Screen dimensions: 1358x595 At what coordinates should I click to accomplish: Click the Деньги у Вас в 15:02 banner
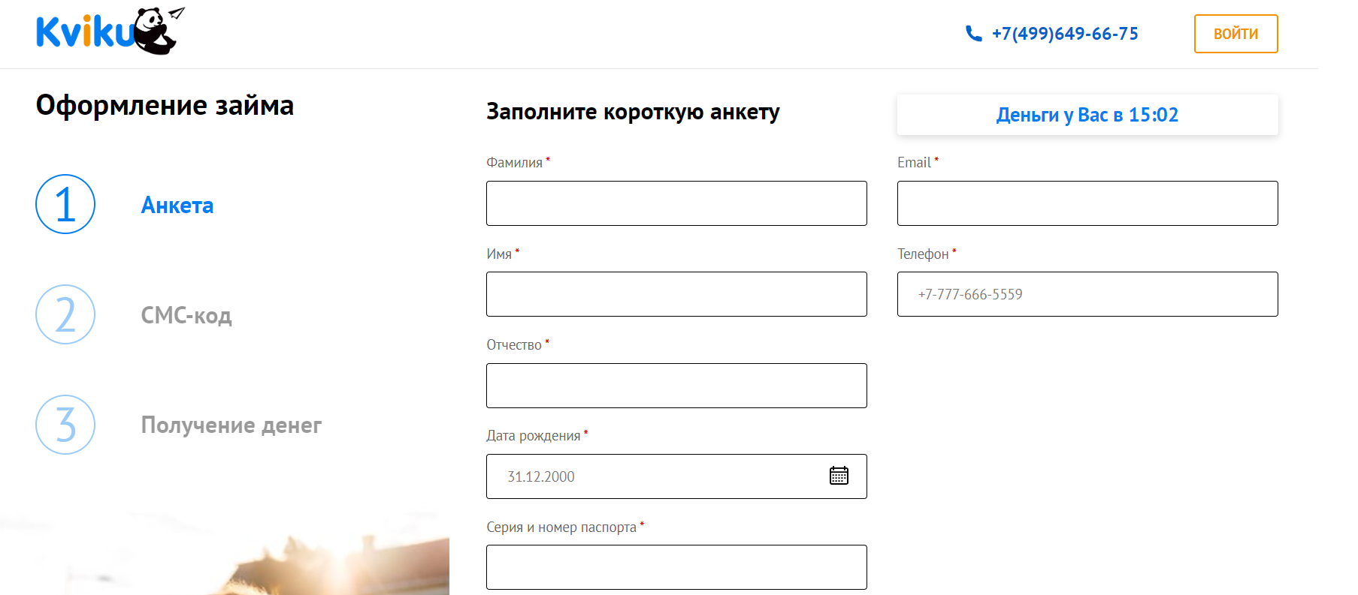1087,115
